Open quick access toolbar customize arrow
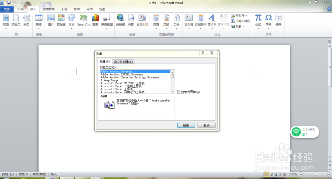Screen dimensions: 332x179 [x=27, y=3]
